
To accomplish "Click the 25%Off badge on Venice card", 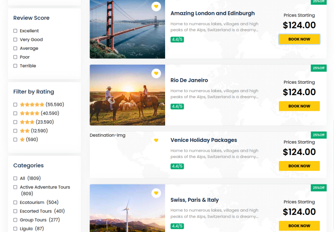I will (318, 135).
